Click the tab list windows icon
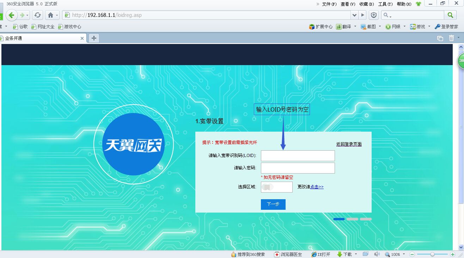Image resolution: width=464 pixels, height=258 pixels. coord(440,38)
